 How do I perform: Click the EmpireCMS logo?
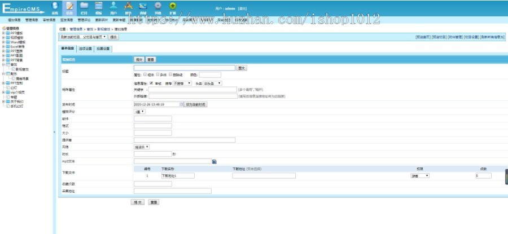(24, 8)
